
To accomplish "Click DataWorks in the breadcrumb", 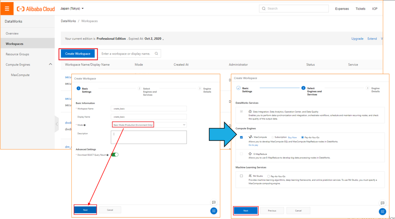I will tap(68, 21).
